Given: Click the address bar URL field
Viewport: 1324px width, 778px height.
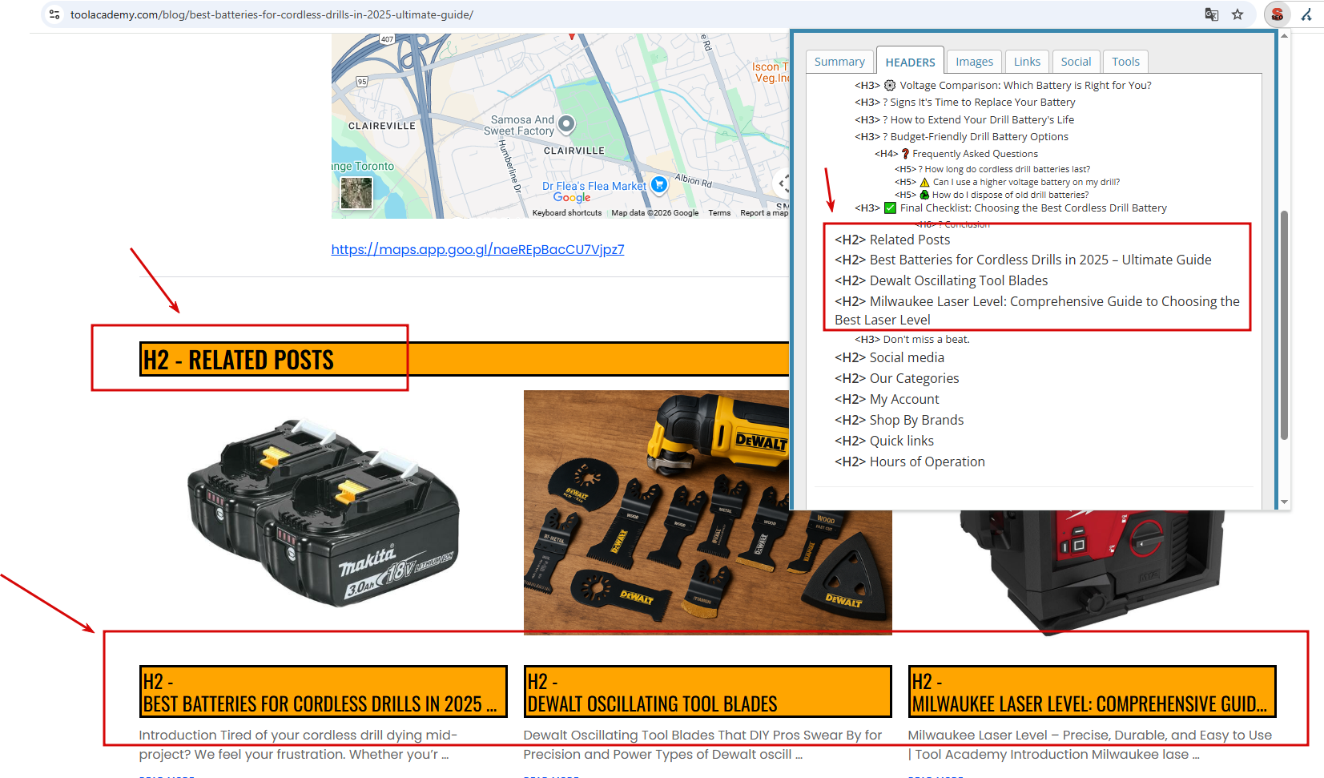Looking at the screenshot, I should pyautogui.click(x=625, y=14).
